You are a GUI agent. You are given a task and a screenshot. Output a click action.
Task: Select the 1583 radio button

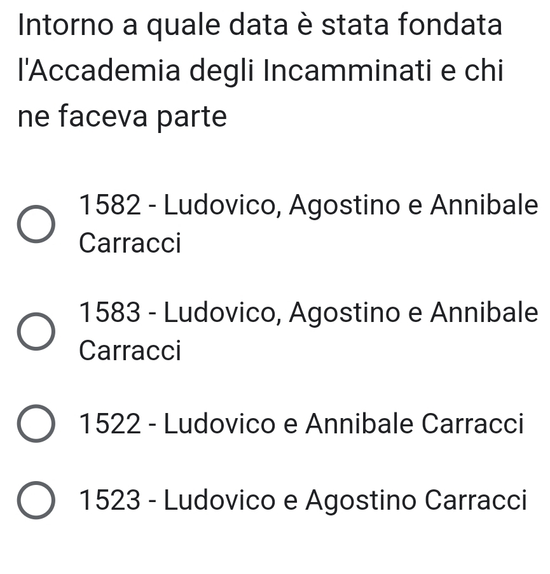click(35, 332)
